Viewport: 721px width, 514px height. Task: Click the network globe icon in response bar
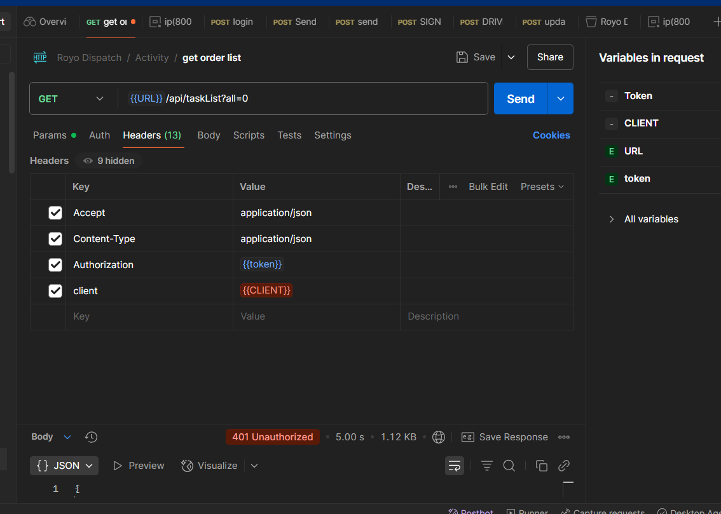[438, 437]
